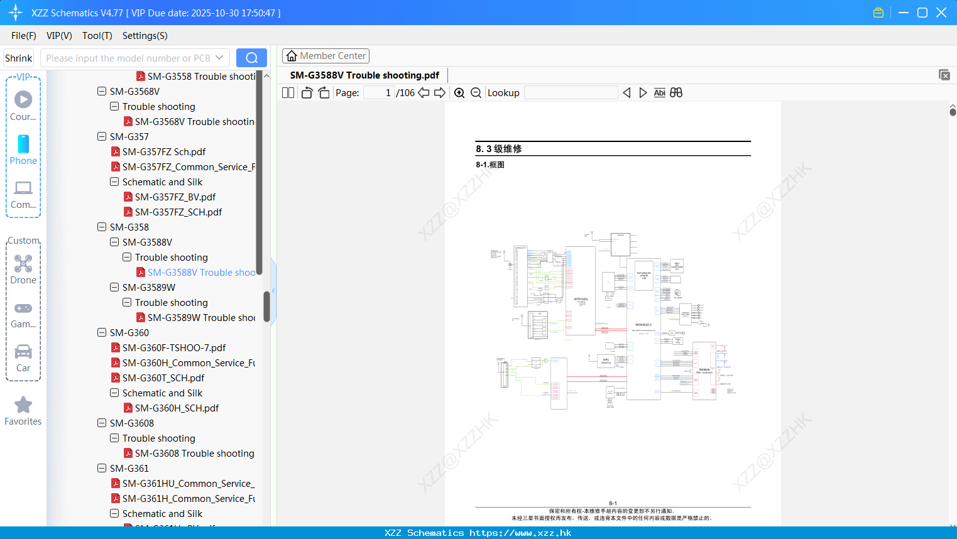
Task: Click the blue search button
Action: [x=251, y=58]
